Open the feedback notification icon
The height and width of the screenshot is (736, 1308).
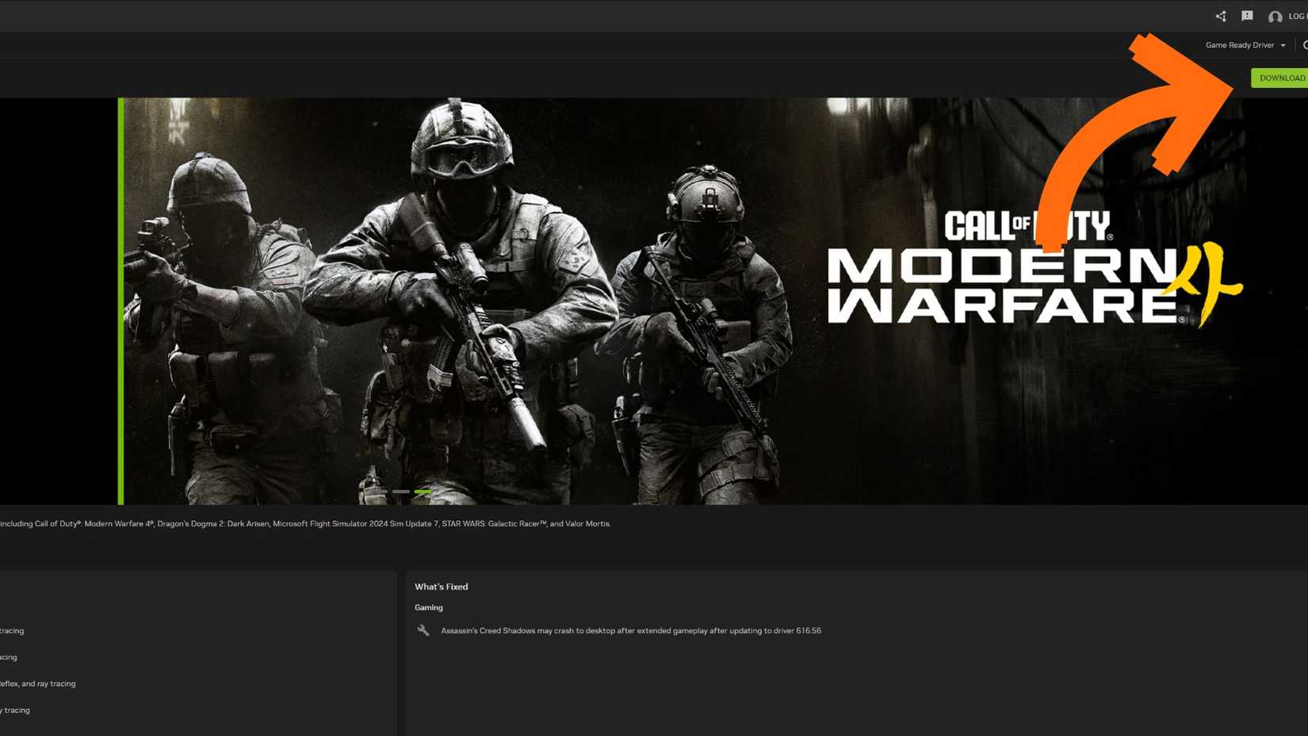(1247, 16)
